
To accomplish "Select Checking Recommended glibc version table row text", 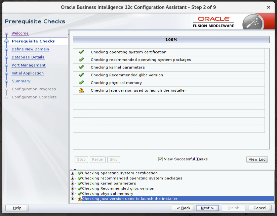I will [127, 75].
